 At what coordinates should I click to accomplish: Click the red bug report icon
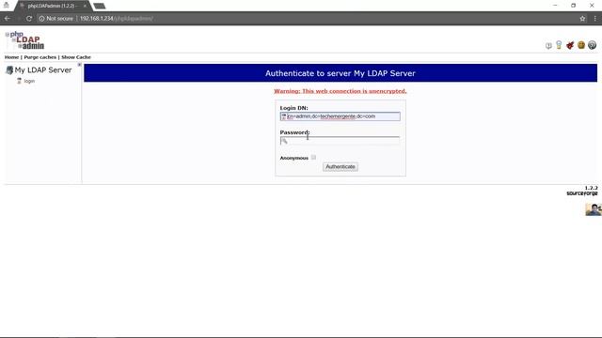[570, 45]
